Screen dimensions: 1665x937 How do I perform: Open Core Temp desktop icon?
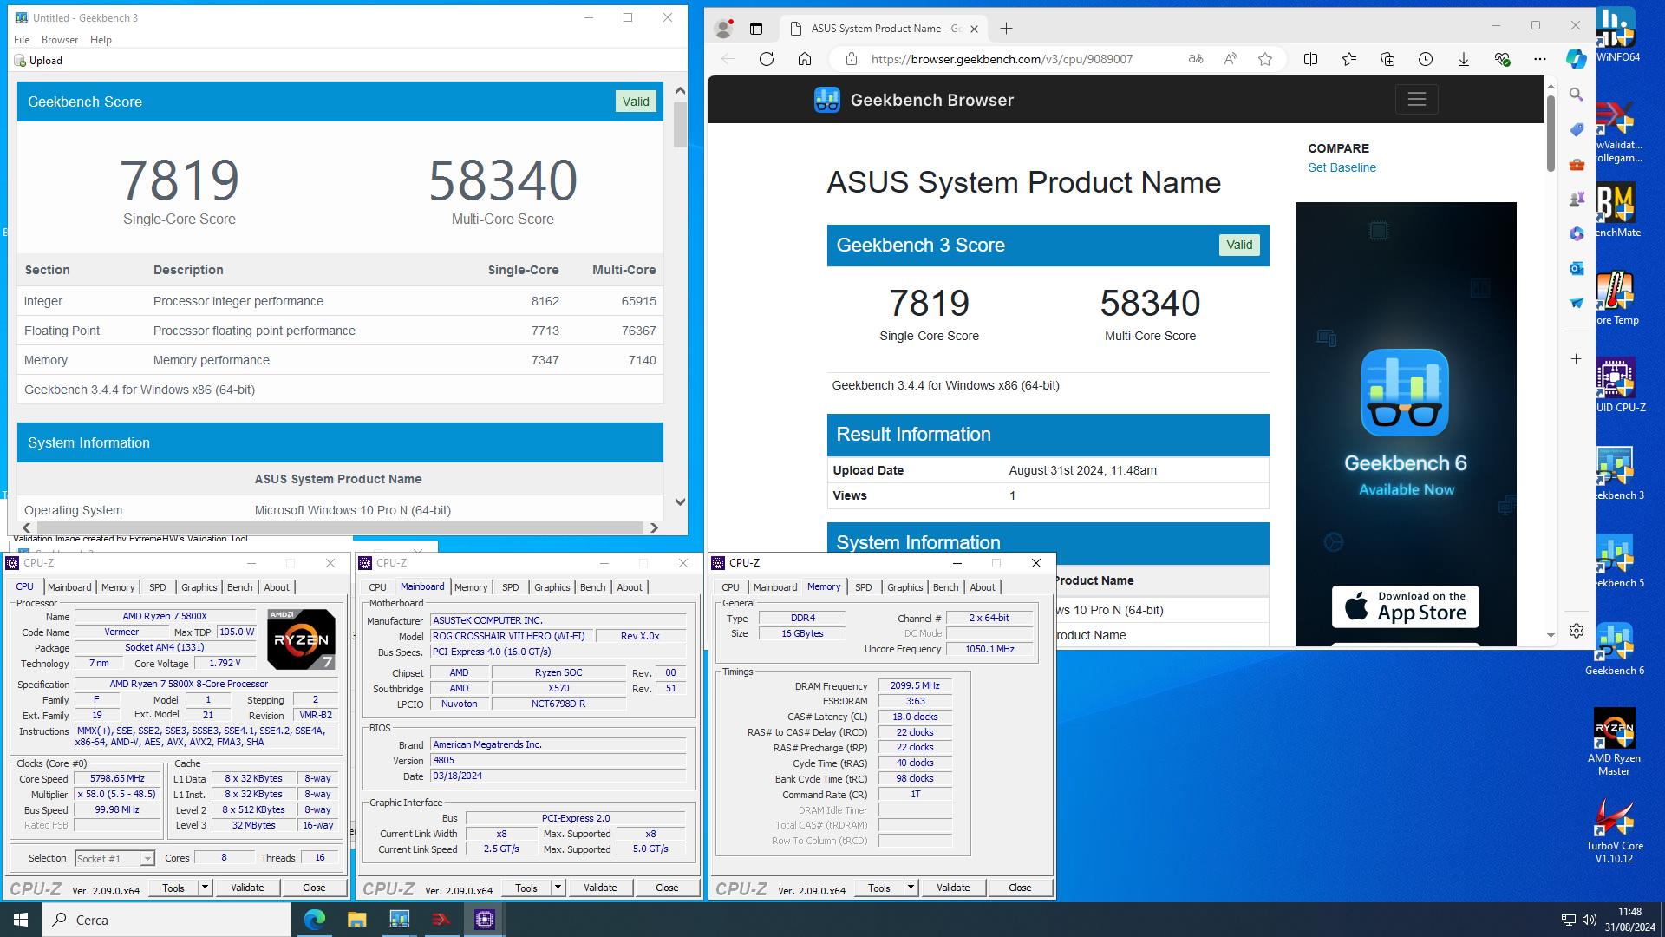tap(1614, 299)
